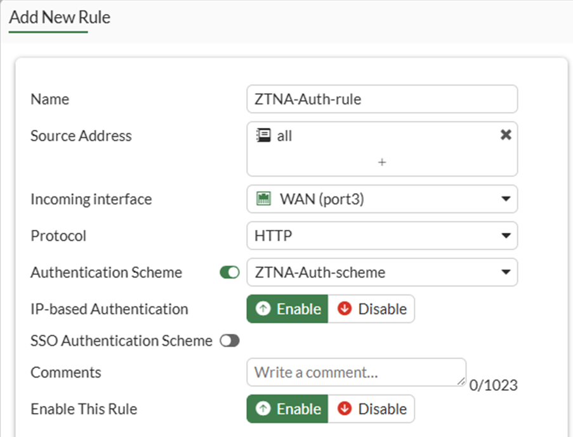Click red down-arrow icon in Enable This Rule Disable

(x=345, y=409)
